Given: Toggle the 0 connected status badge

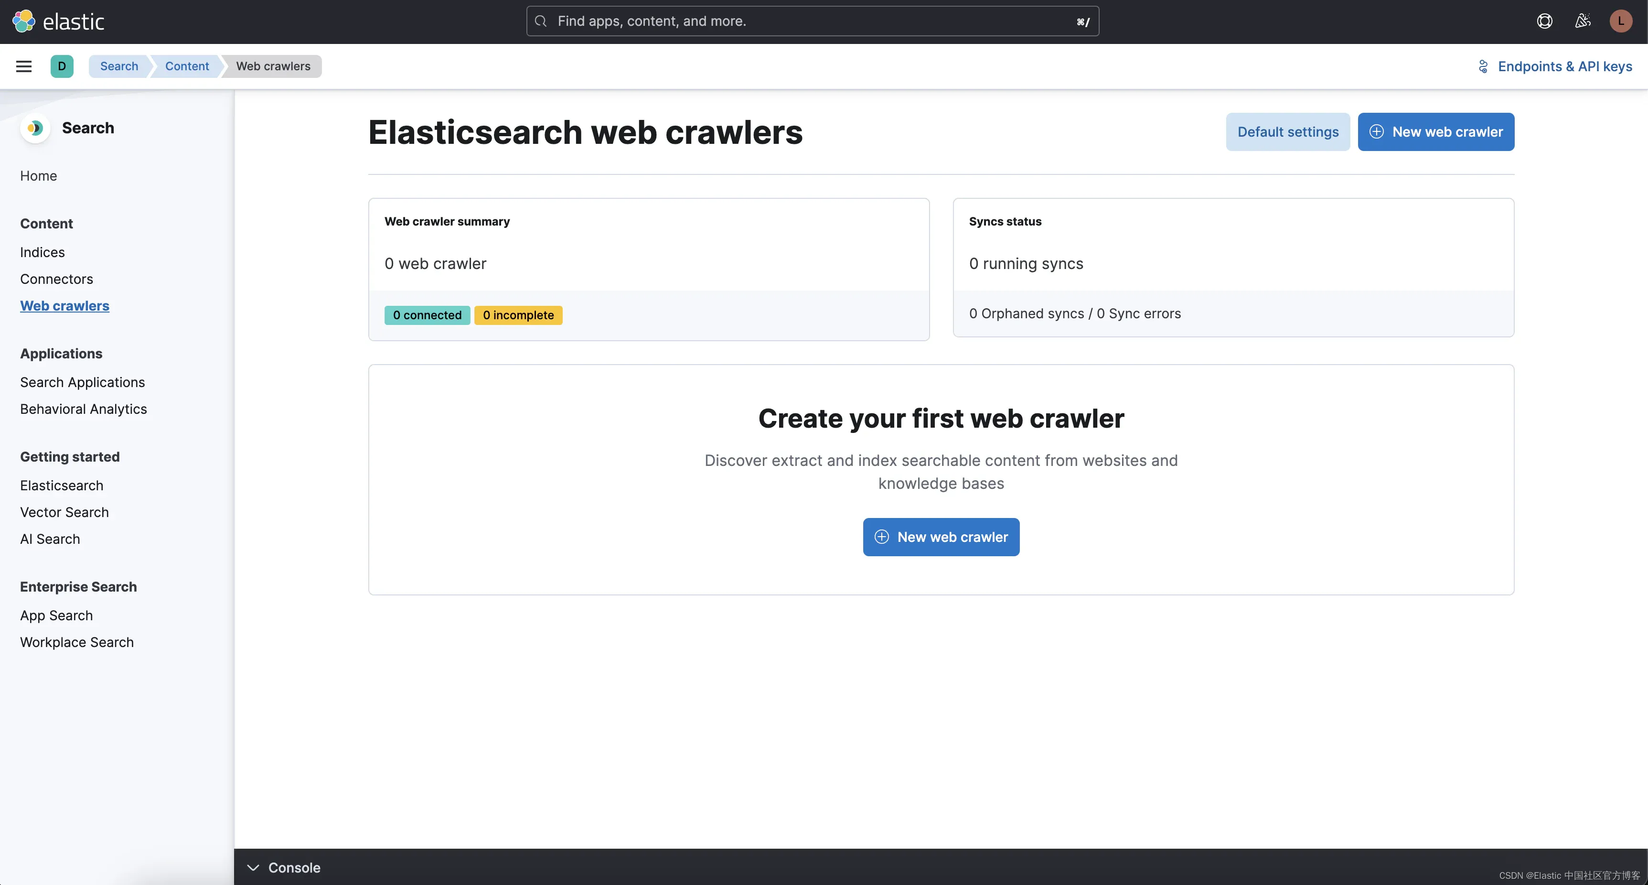Looking at the screenshot, I should pos(427,315).
